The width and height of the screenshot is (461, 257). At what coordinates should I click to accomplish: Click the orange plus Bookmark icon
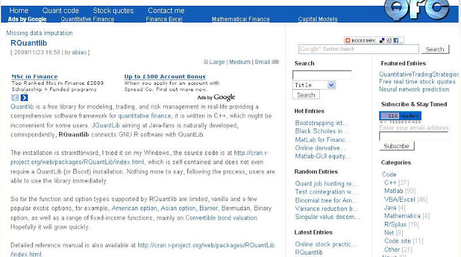point(348,40)
